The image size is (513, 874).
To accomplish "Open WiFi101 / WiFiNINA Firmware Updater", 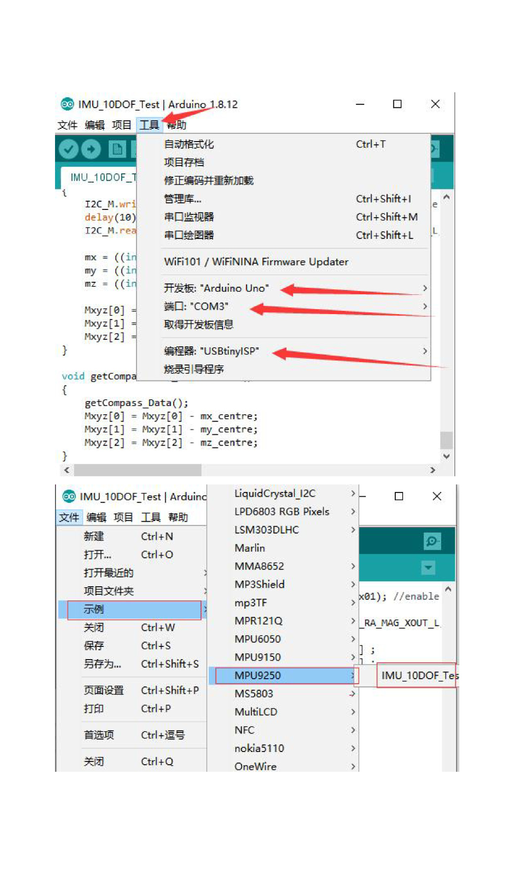I will coord(284,262).
